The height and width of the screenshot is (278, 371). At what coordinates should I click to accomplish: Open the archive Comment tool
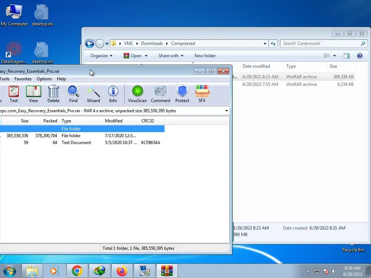(x=161, y=94)
